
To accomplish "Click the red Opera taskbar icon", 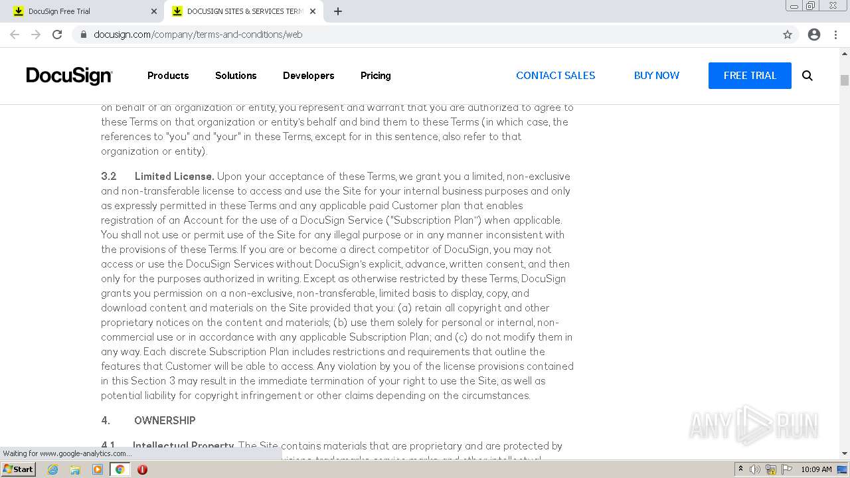I will coord(142,469).
